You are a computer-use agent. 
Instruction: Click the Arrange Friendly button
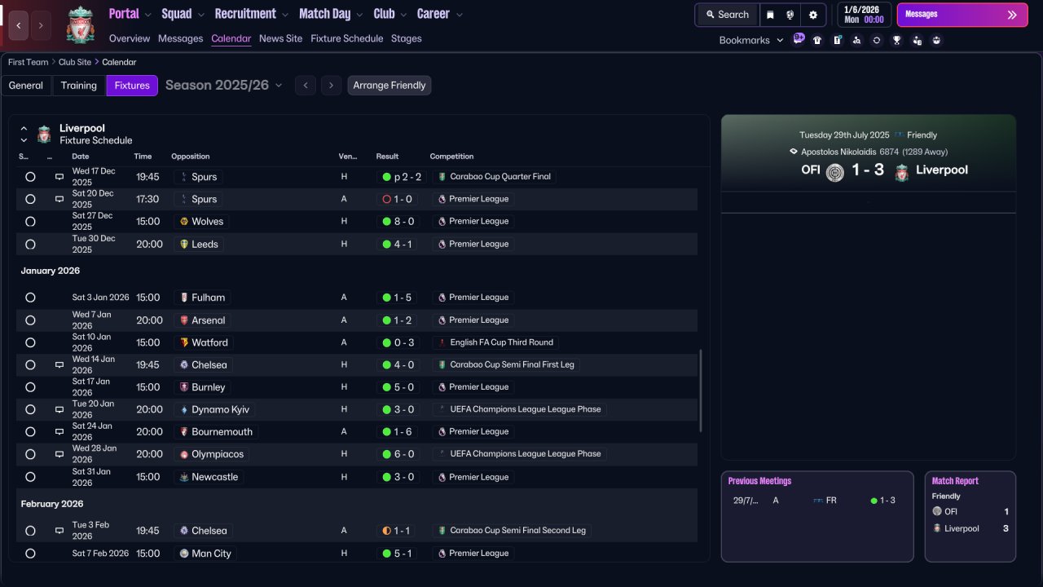coord(389,86)
